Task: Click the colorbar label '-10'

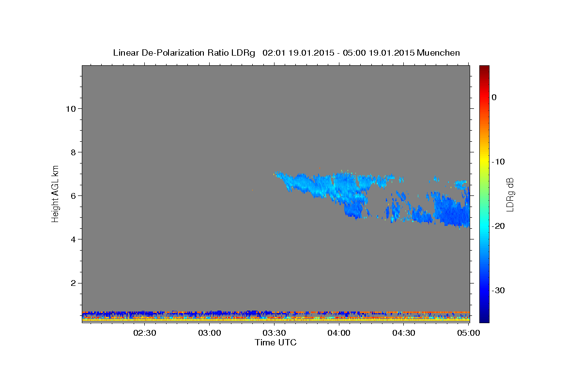Action: click(x=499, y=162)
